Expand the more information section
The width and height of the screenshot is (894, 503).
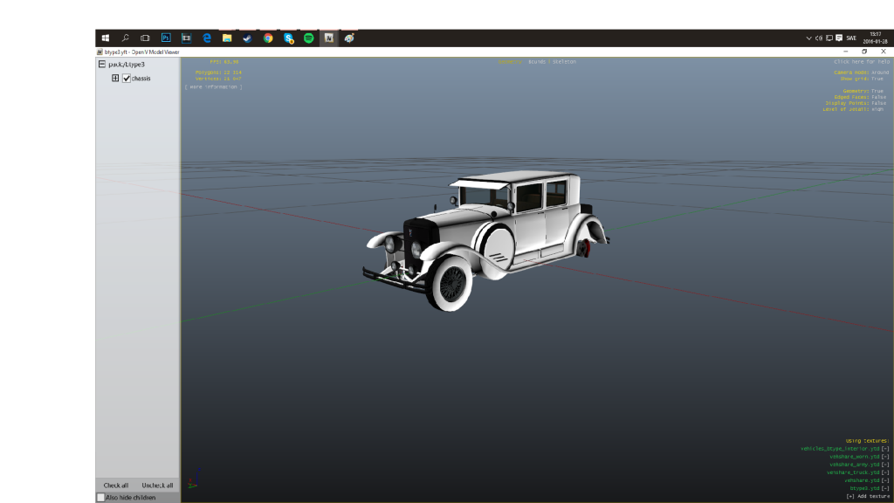click(213, 87)
